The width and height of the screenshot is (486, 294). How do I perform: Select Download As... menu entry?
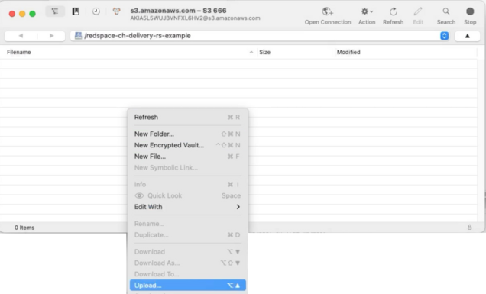(187, 263)
